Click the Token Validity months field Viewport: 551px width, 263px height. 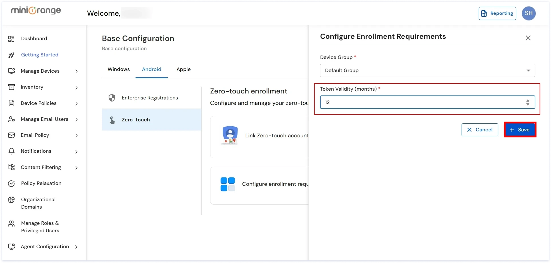[421, 102]
